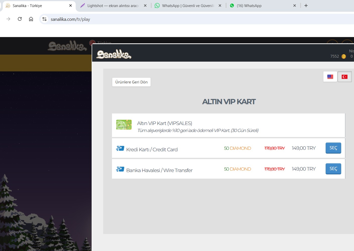Select the Turkish flag language
354x251 pixels.
coord(344,77)
